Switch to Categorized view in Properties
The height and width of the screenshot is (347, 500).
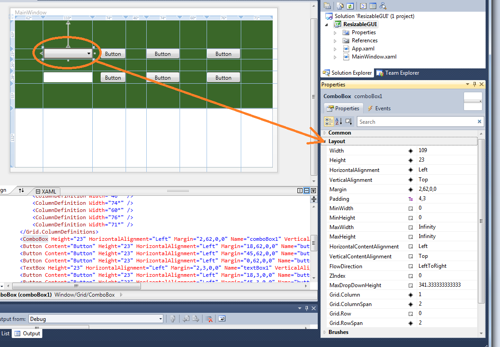point(329,122)
